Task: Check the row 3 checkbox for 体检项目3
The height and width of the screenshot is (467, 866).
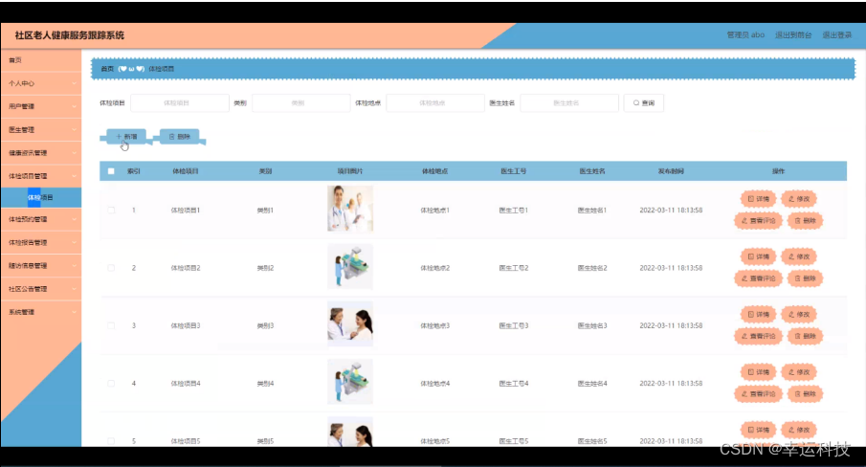Action: click(x=111, y=325)
